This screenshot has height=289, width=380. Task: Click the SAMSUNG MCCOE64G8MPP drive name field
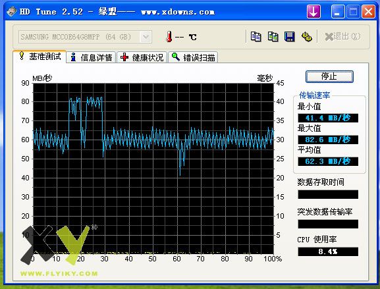click(x=79, y=37)
